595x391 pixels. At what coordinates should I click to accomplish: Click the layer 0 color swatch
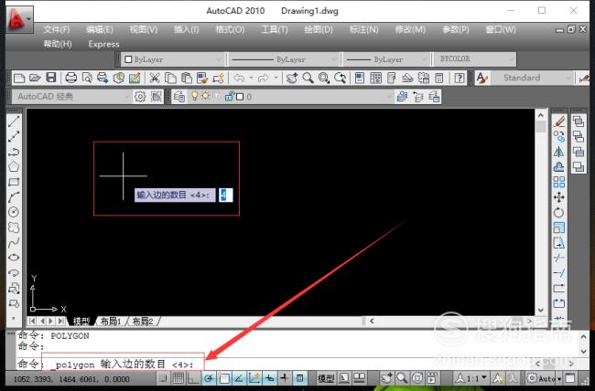(x=240, y=97)
